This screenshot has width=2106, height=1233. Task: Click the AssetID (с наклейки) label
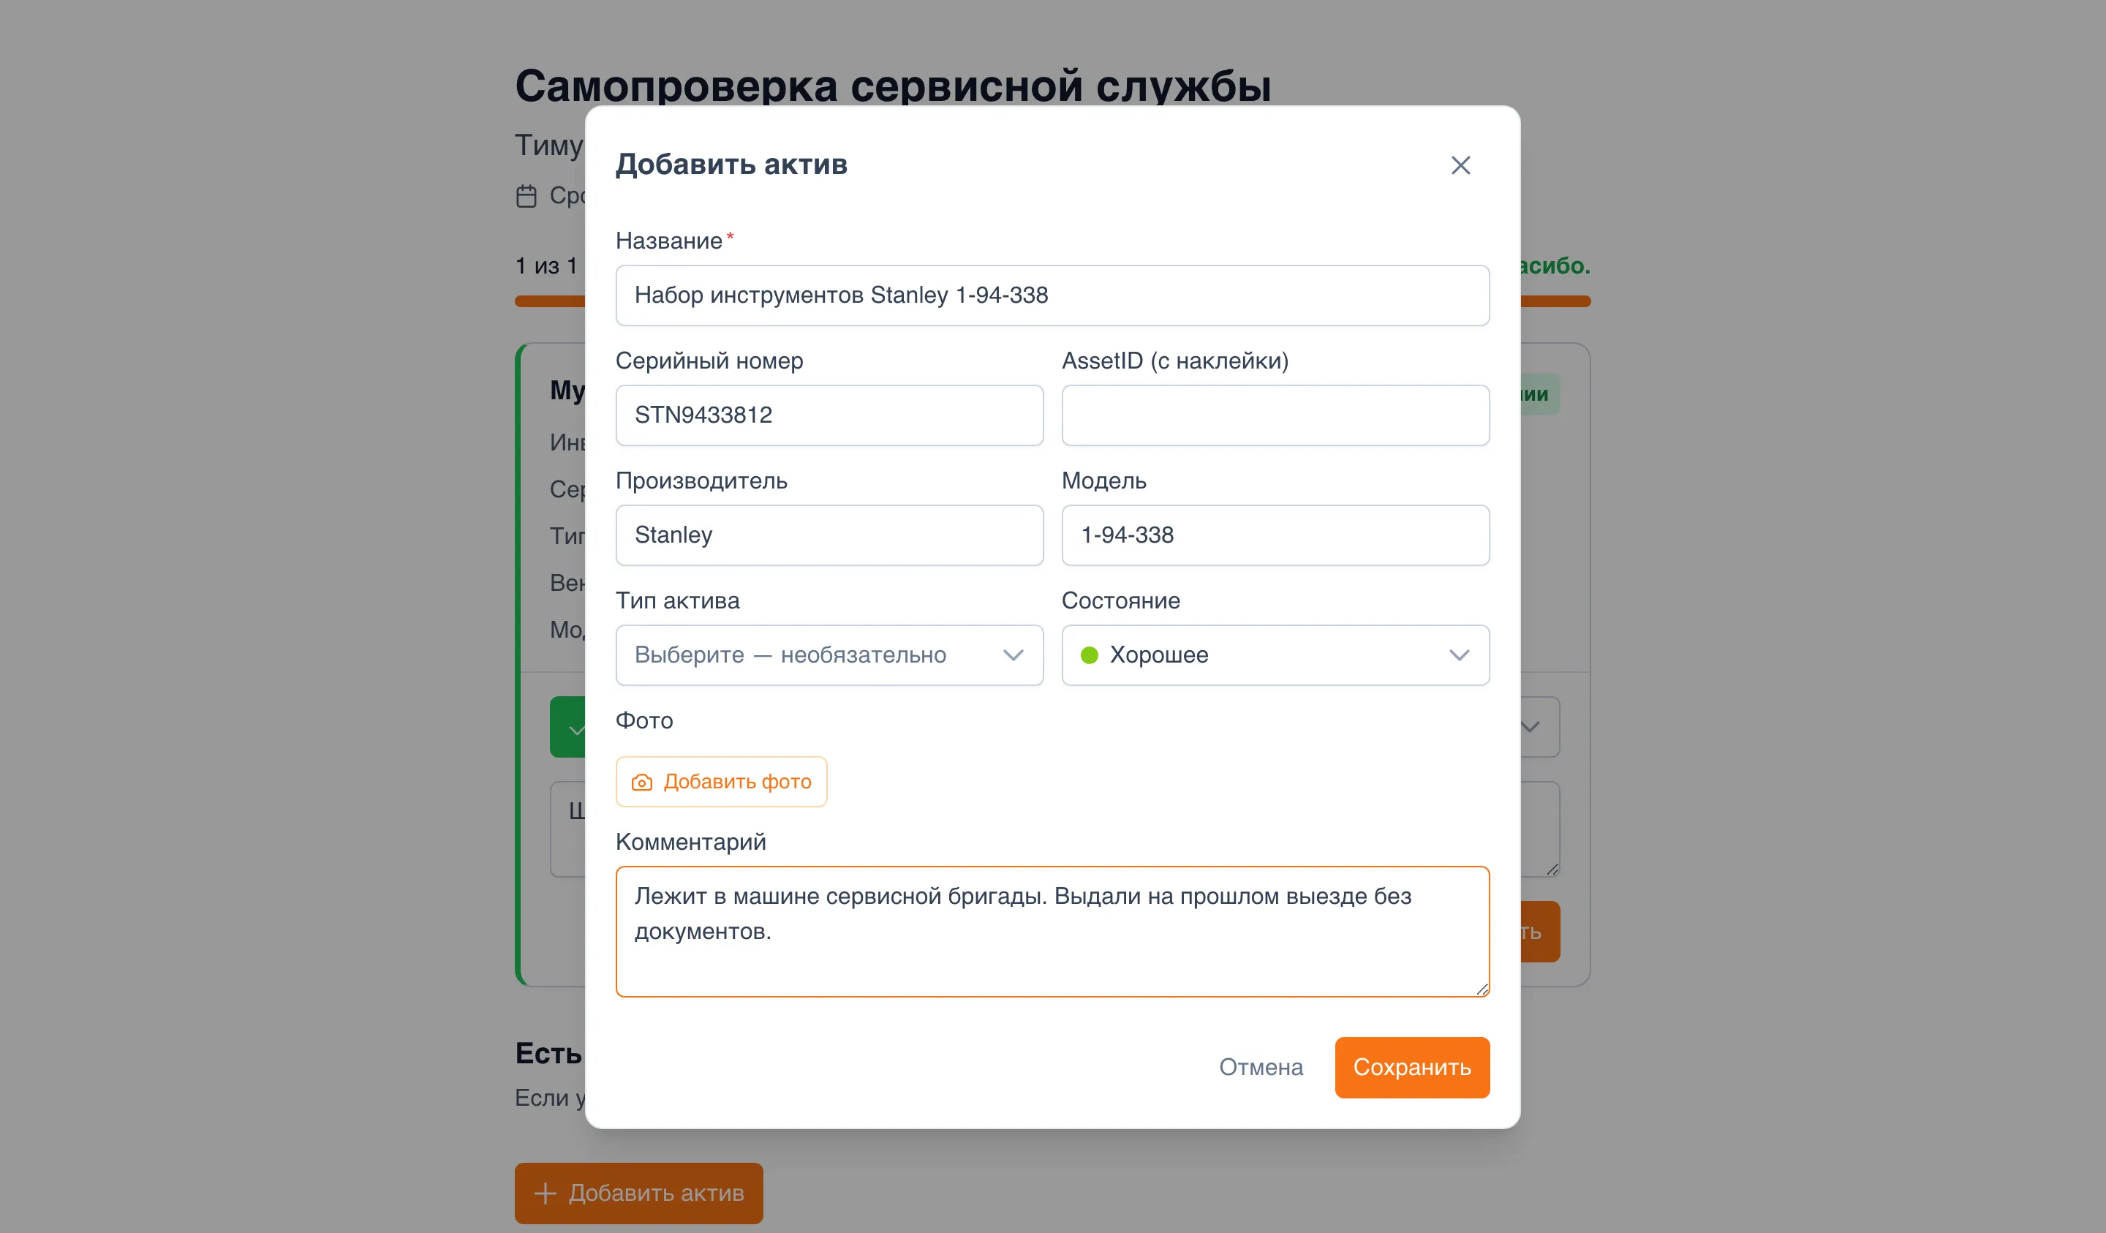[1175, 361]
